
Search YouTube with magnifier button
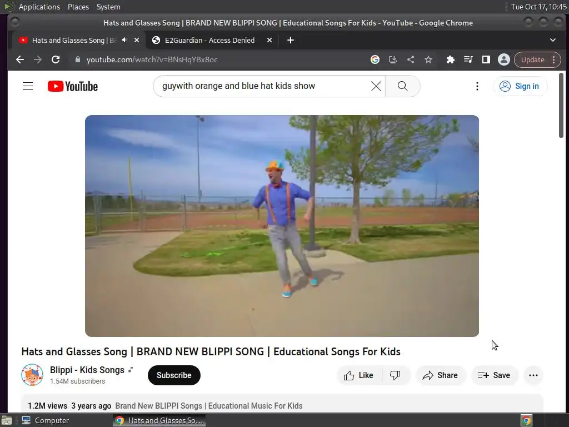coord(402,86)
